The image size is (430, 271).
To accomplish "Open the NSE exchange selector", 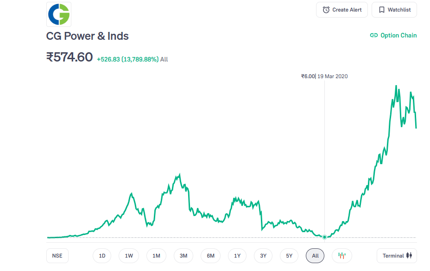I will (57, 256).
